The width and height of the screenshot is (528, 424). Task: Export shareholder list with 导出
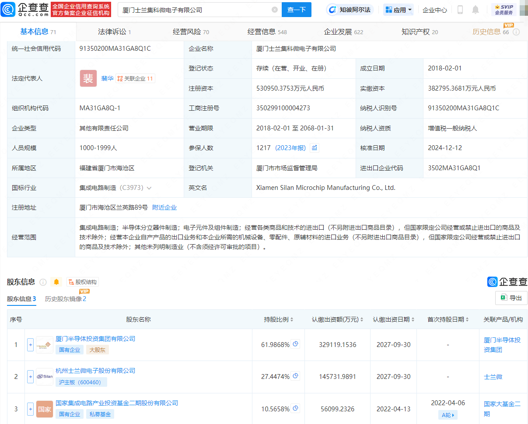click(x=511, y=298)
